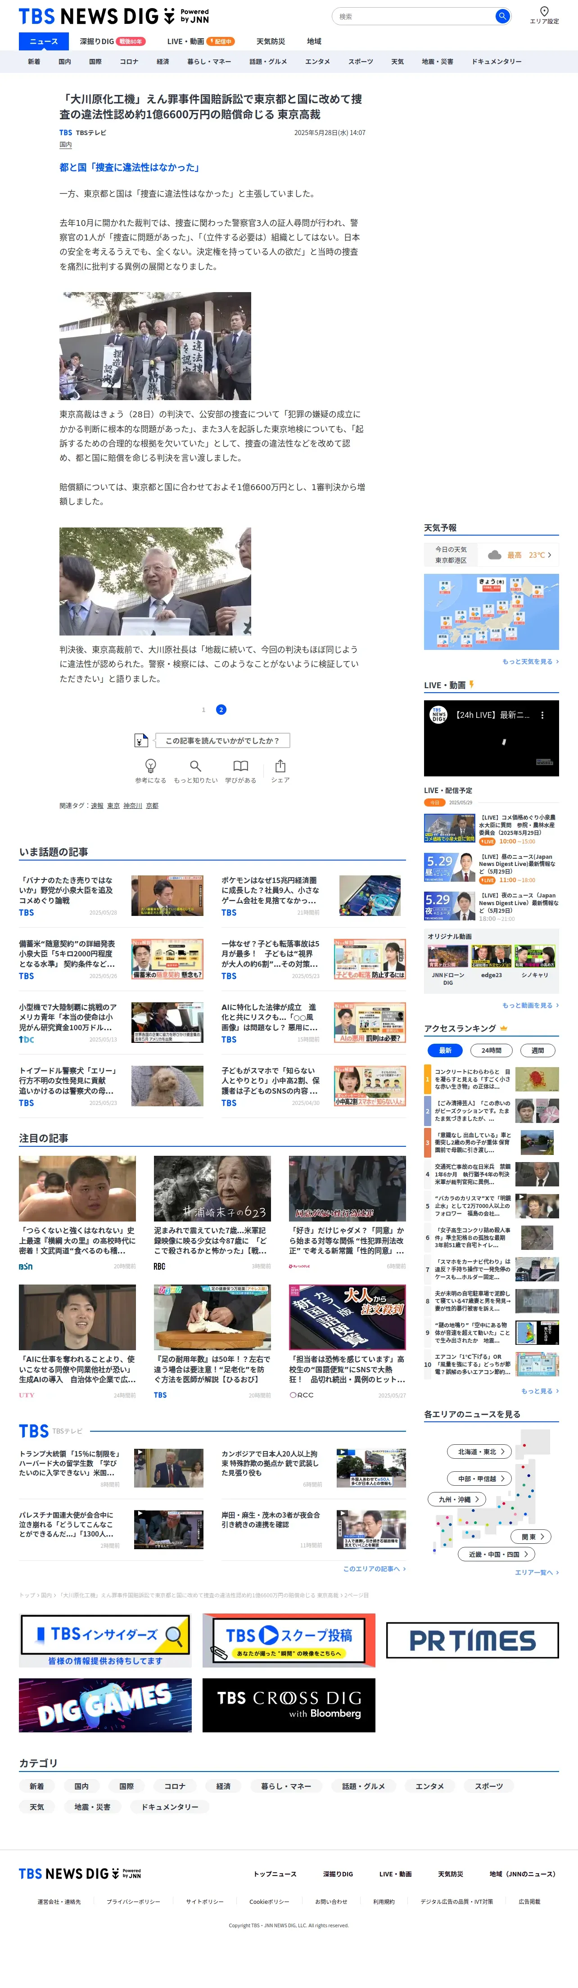Open the TBS CROSS DIG Bloomberg banner
Screen dimensions: 578x1988
click(x=289, y=1705)
